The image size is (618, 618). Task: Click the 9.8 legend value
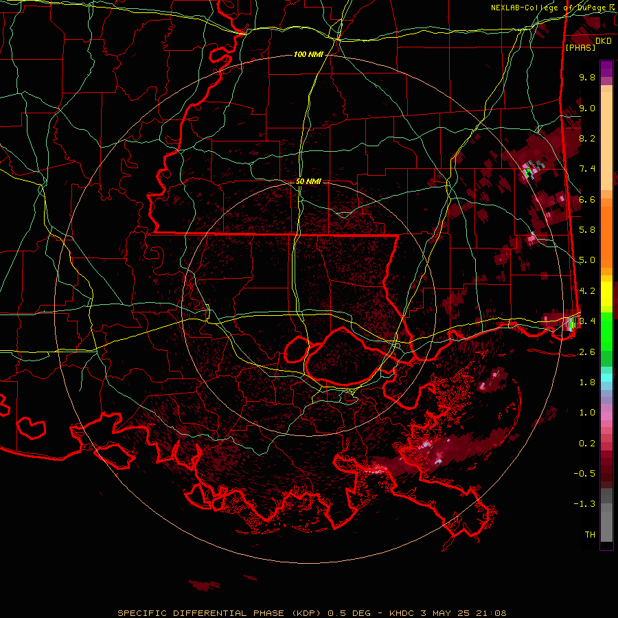587,77
